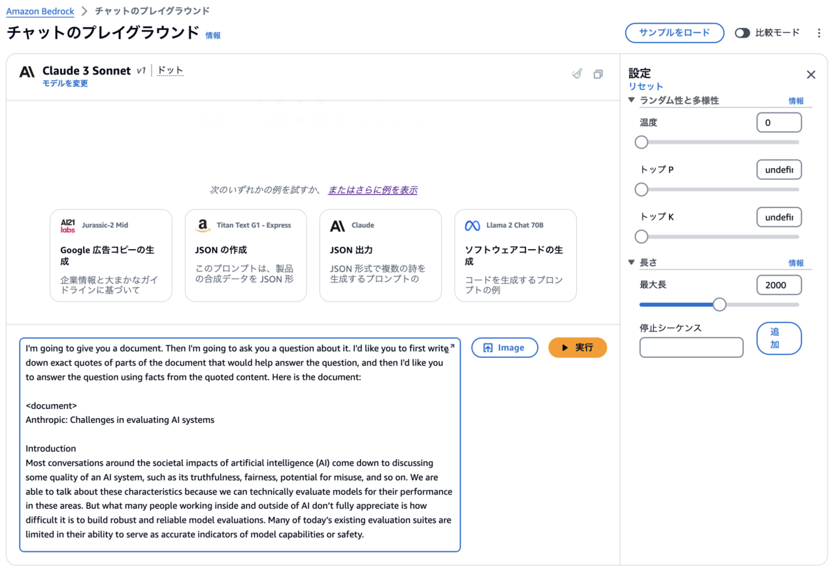The width and height of the screenshot is (838, 575).
Task: Click the 停止シーケンス input field
Action: 691,347
